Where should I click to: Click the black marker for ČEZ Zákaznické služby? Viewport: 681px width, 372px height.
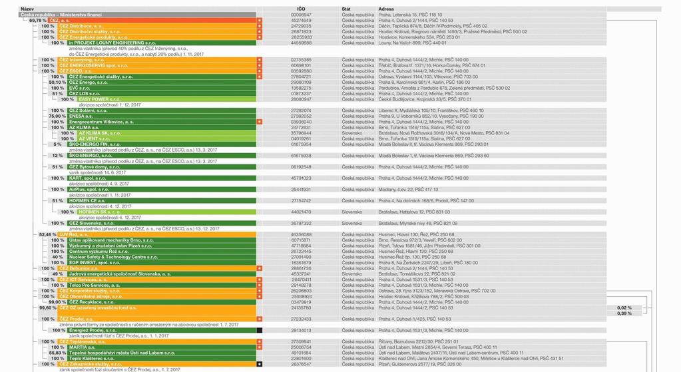coord(259,364)
